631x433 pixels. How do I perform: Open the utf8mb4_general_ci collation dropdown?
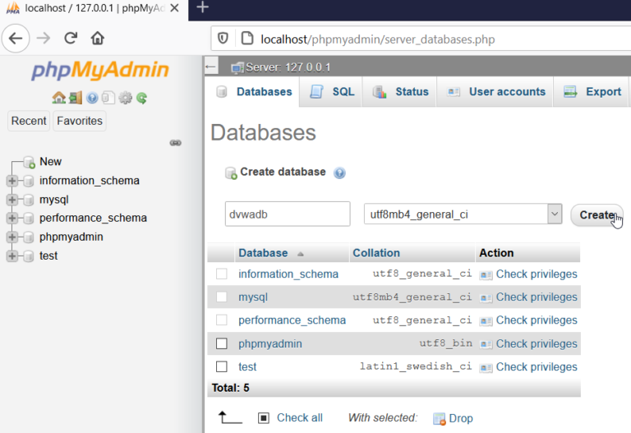463,214
